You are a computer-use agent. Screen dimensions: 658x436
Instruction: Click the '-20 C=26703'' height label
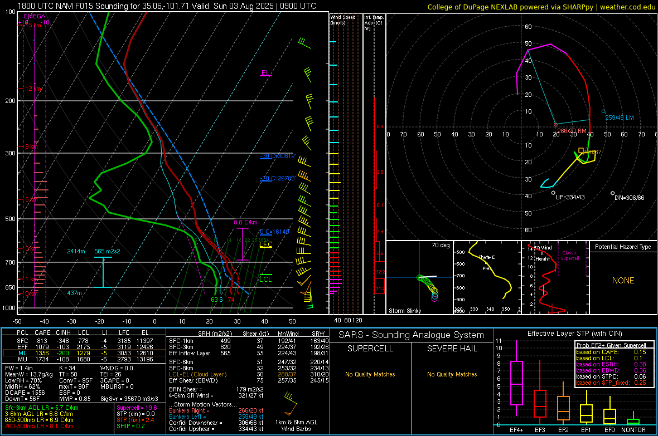pyautogui.click(x=278, y=178)
